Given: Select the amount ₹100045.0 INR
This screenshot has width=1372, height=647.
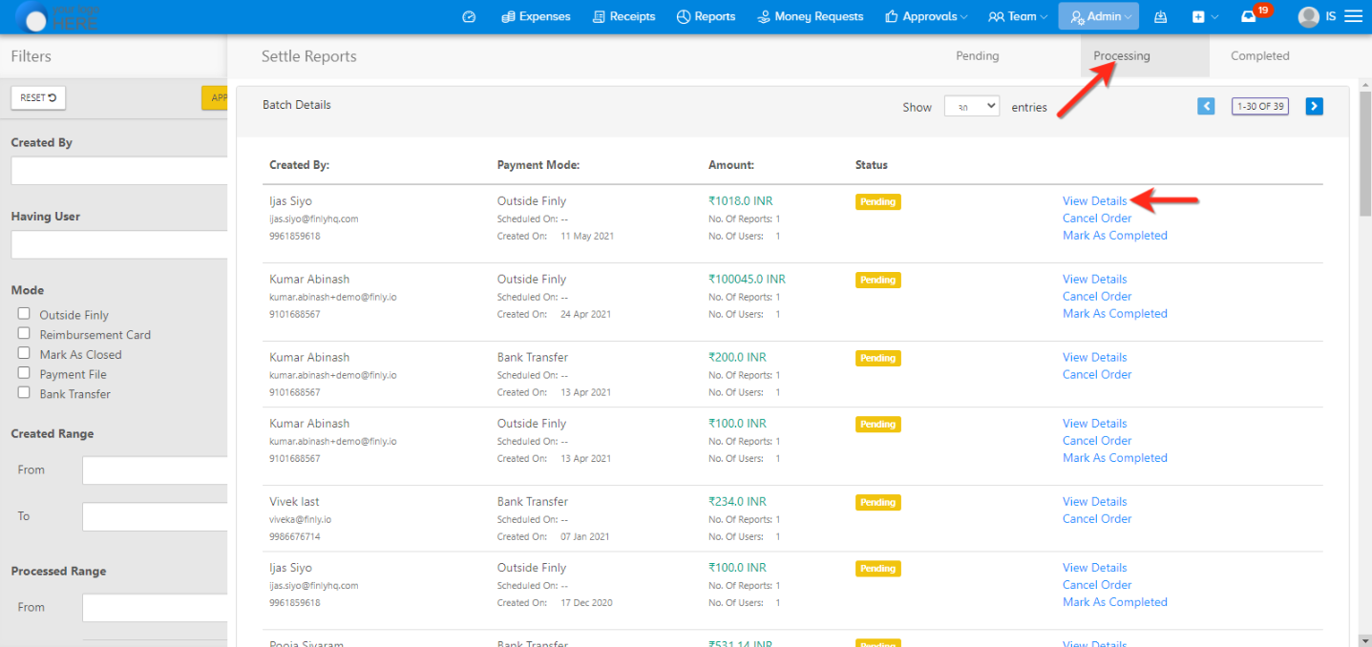Looking at the screenshot, I should coord(747,280).
